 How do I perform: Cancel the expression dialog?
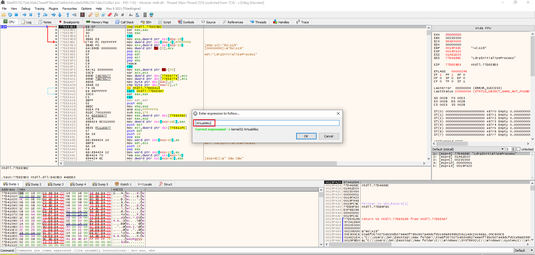click(x=329, y=136)
